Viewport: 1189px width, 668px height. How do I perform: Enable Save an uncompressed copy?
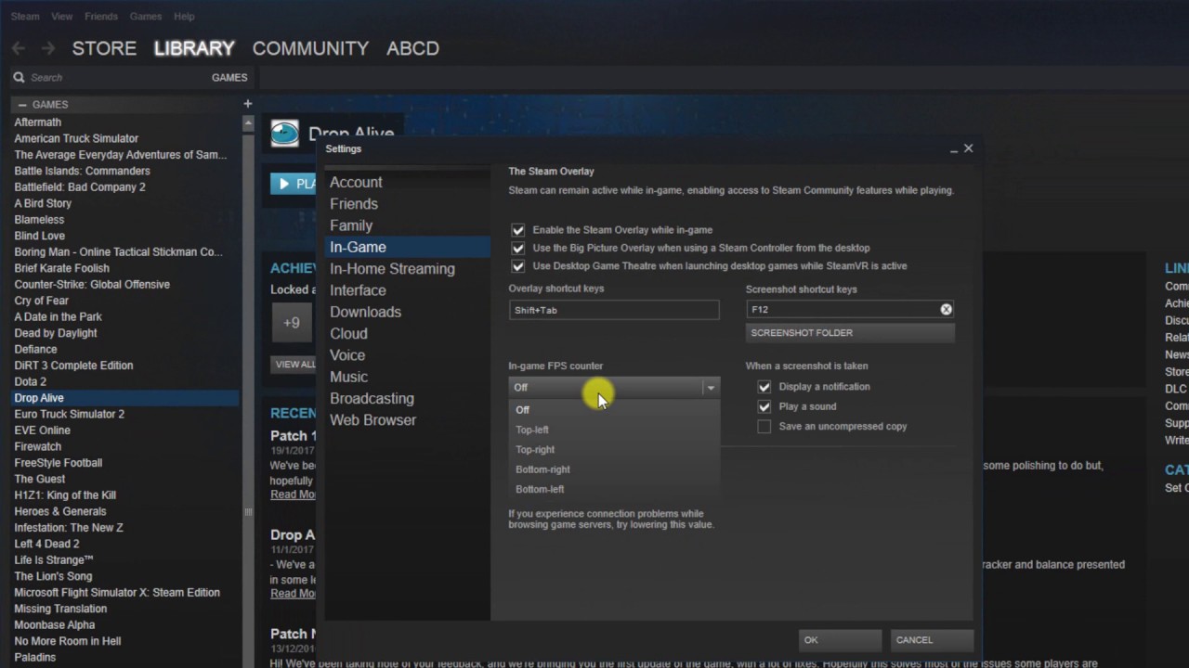pyautogui.click(x=764, y=427)
